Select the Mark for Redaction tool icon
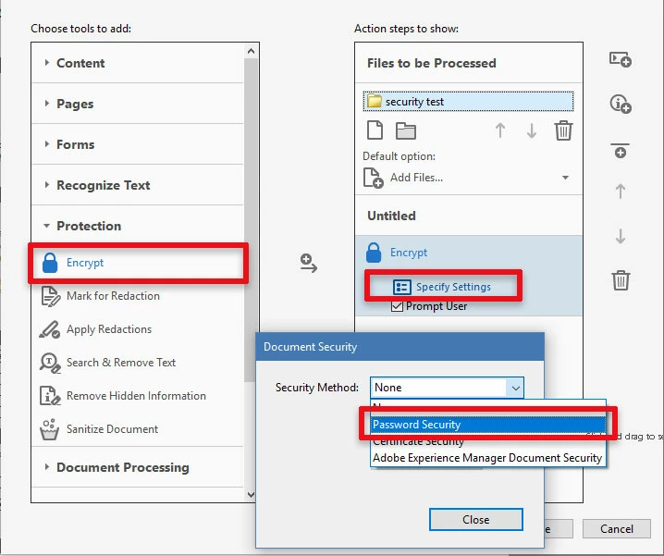The image size is (664, 556). coord(50,296)
